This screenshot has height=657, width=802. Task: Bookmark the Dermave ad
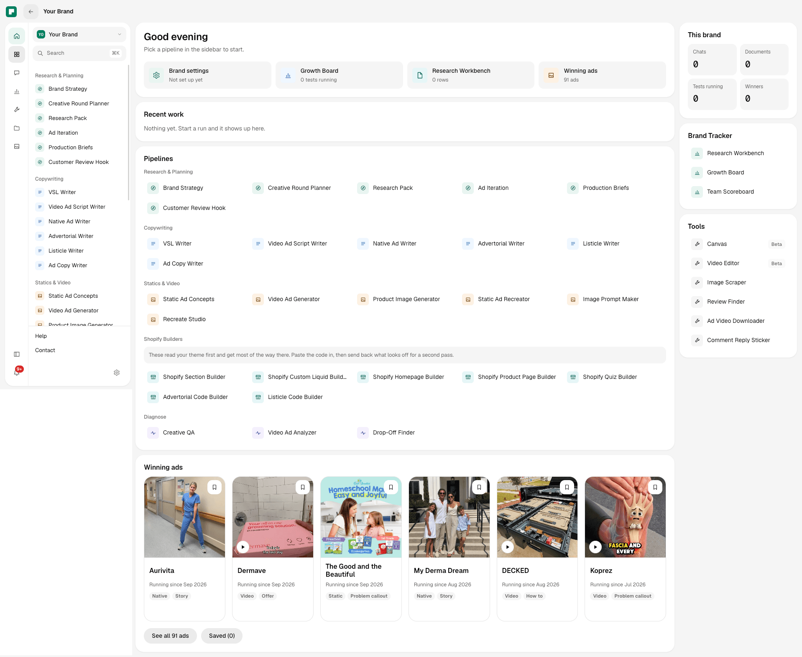[x=303, y=487]
